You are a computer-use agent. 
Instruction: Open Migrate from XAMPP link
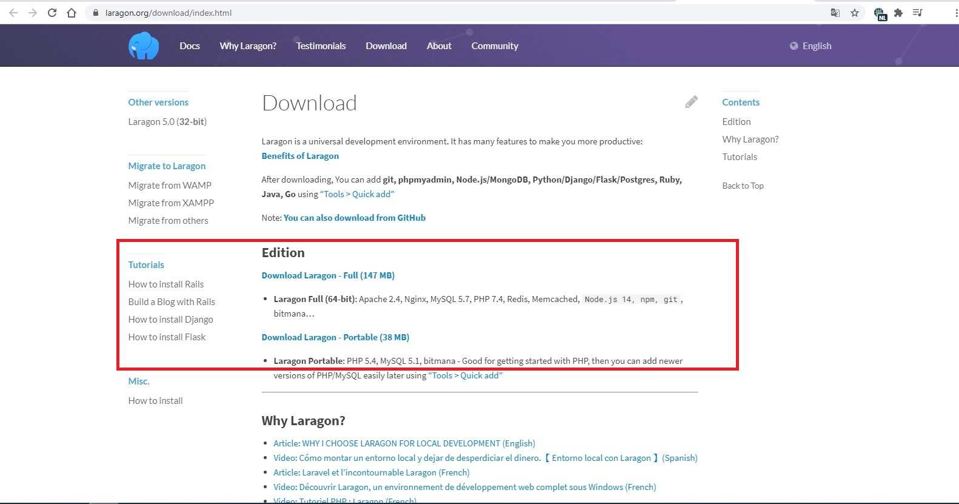click(171, 203)
